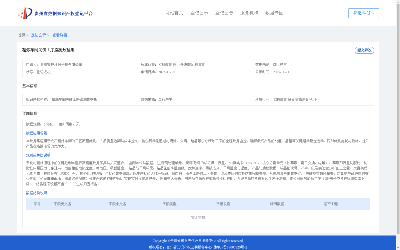Click 数据结构说明 heading
The image size is (400, 250).
click(x=36, y=193)
